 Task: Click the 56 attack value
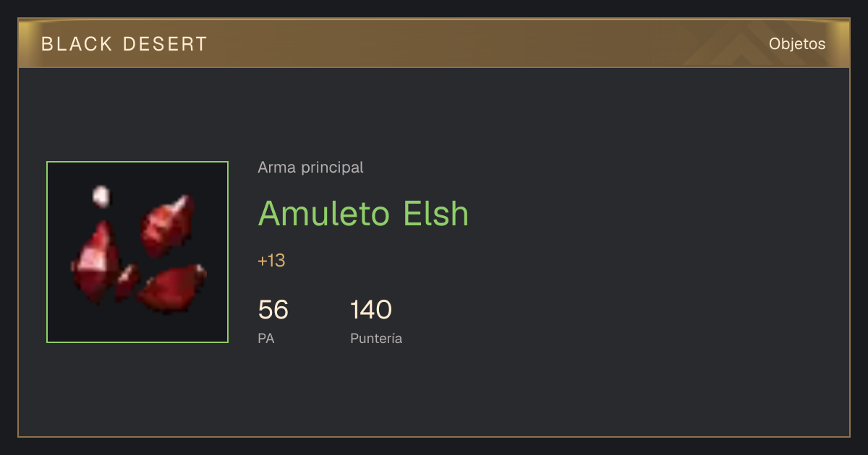click(273, 310)
